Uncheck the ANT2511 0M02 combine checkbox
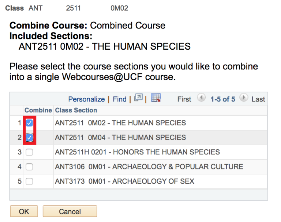The image size is (281, 222). tap(29, 123)
